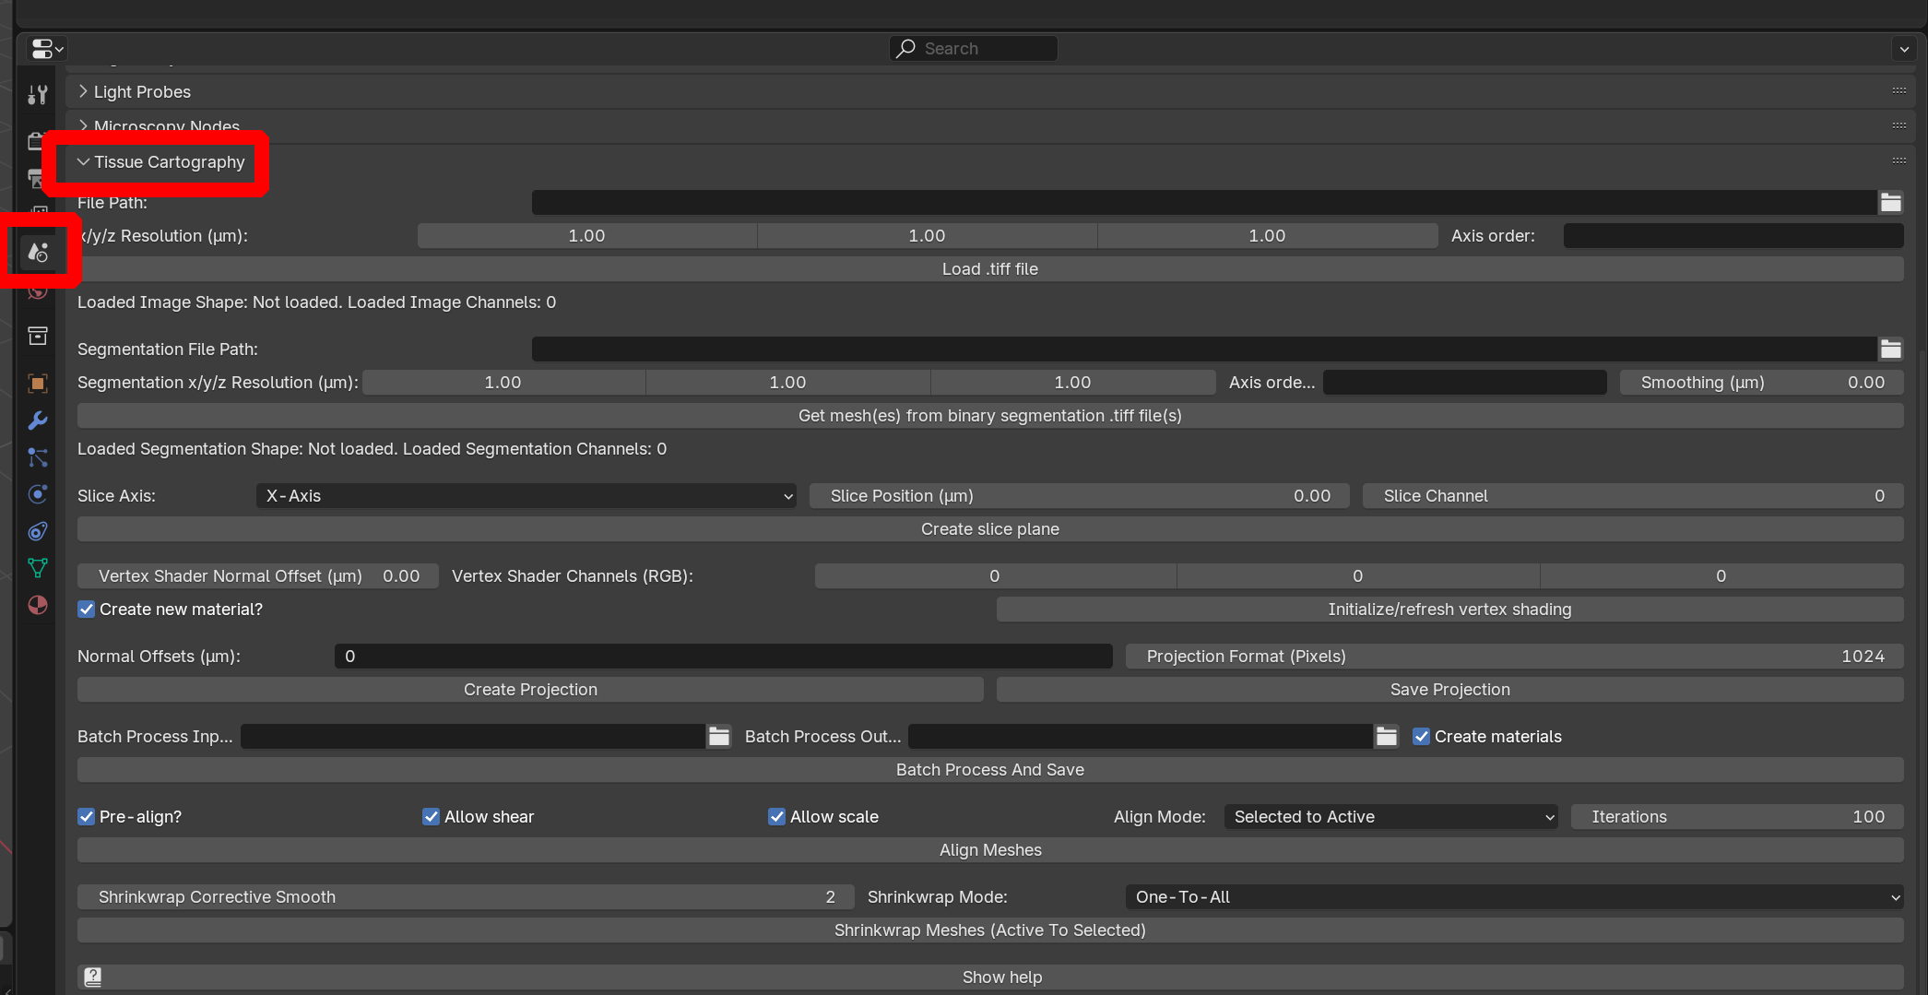1928x995 pixels.
Task: Click Save Projection button
Action: point(1450,690)
